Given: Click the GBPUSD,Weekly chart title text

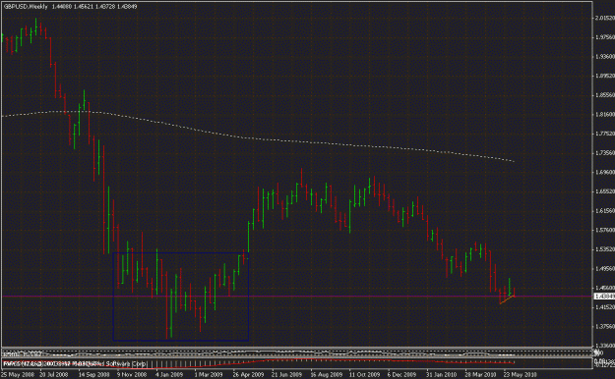Looking at the screenshot, I should tap(26, 7).
